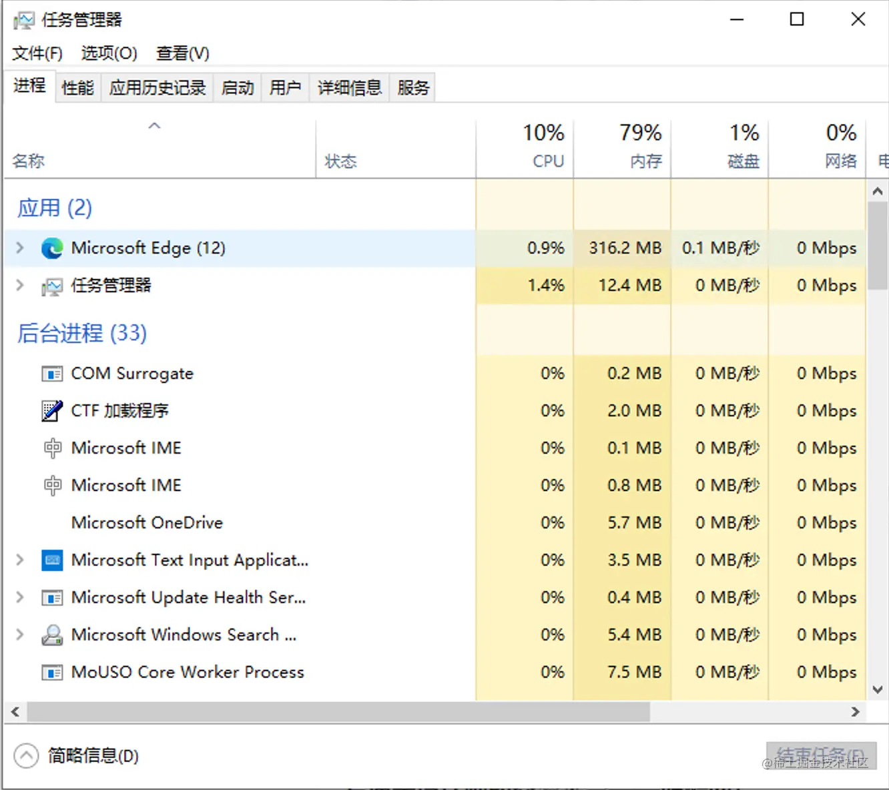Screen dimensions: 889x790
Task: Sort by the CPU column header
Action: 525,149
